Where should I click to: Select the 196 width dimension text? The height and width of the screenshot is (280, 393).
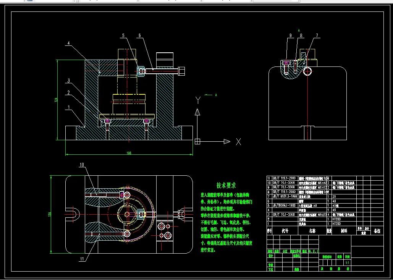pos(129,153)
